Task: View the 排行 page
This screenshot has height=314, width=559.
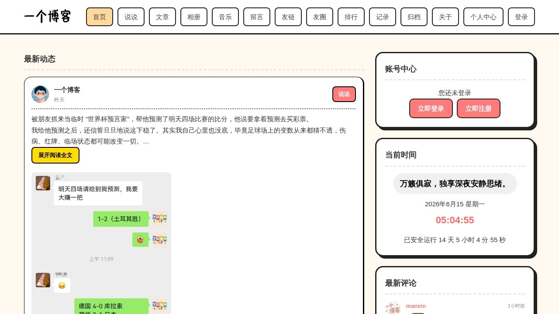Action: coord(351,17)
